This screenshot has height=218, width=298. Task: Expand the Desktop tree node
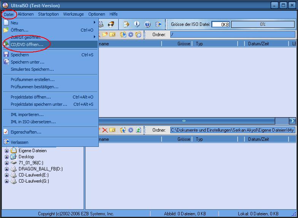click(x=7, y=157)
